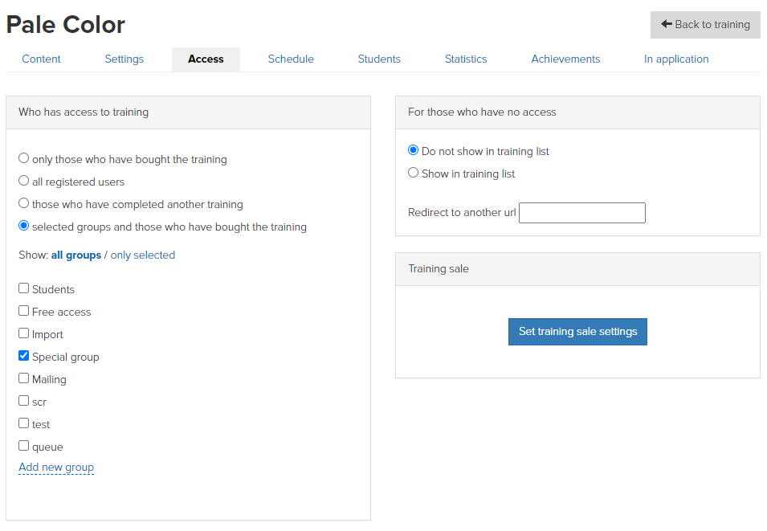Click the Redirect to another url field
767x531 pixels.
pos(582,213)
